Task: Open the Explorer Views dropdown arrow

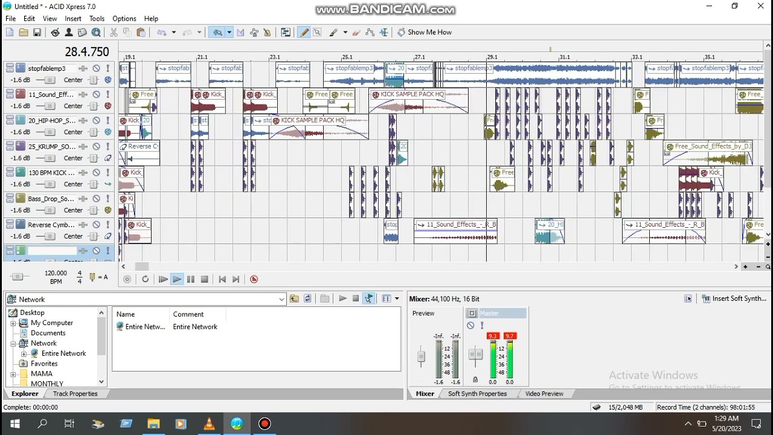Action: (x=397, y=298)
